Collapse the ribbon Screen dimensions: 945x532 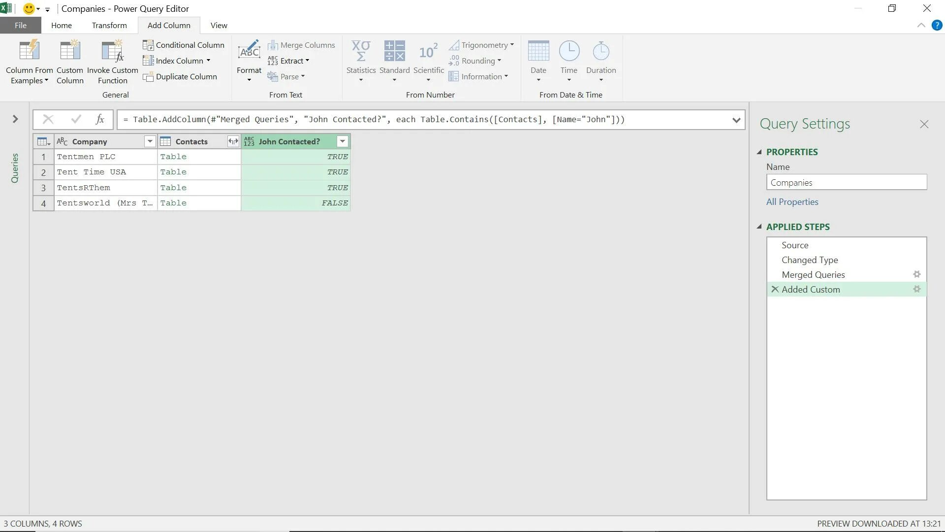(x=921, y=25)
